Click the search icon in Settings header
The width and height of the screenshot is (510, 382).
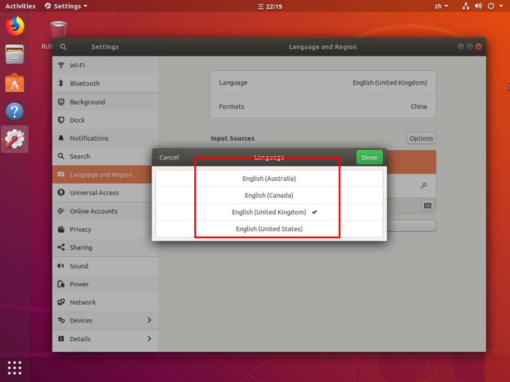63,46
